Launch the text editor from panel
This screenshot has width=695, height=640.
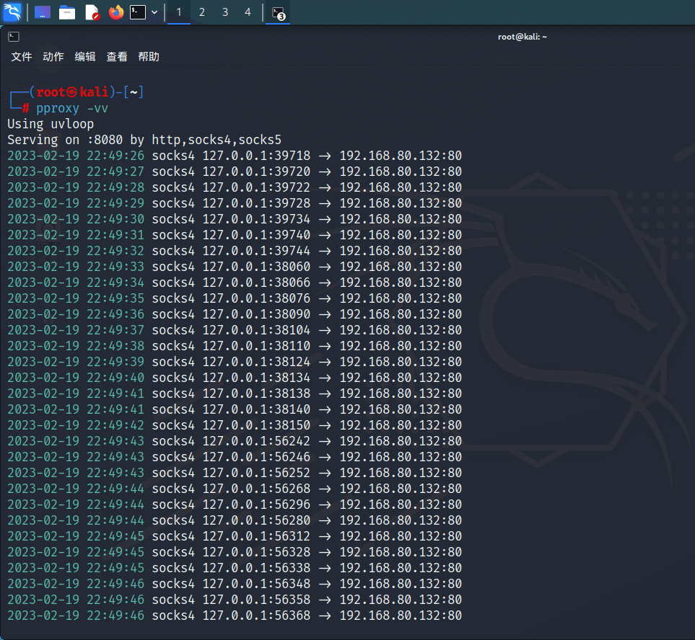(x=92, y=12)
